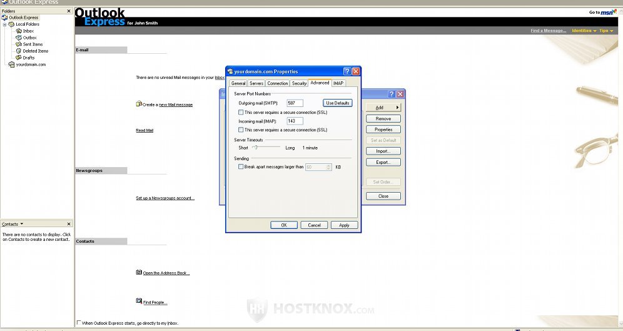The width and height of the screenshot is (623, 331).
Task: Click the Outlook Express root icon
Action: (5, 18)
